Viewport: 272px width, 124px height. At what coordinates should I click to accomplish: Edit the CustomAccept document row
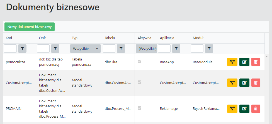244,83
